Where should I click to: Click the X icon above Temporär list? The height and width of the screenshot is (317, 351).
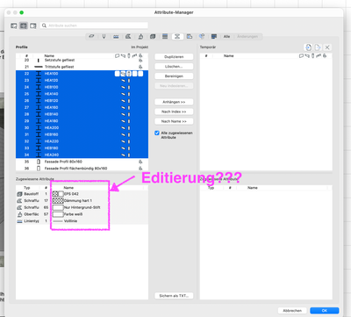(x=327, y=47)
